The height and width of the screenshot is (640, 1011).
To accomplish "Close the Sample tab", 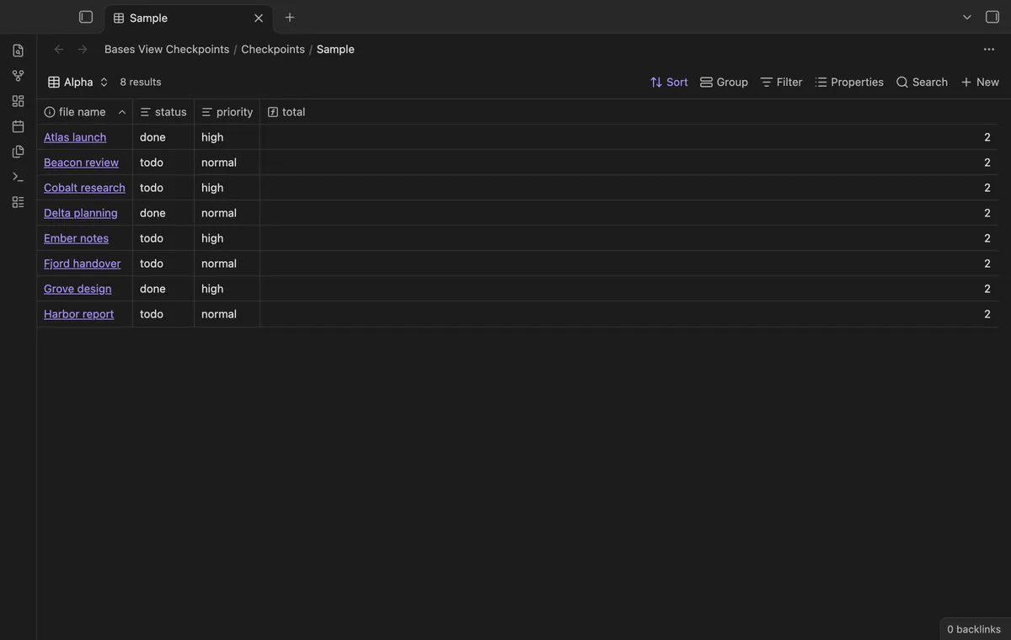I will (259, 18).
